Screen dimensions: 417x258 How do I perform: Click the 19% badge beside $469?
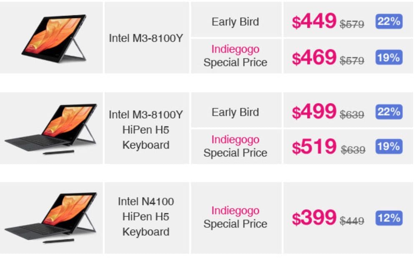coord(389,57)
